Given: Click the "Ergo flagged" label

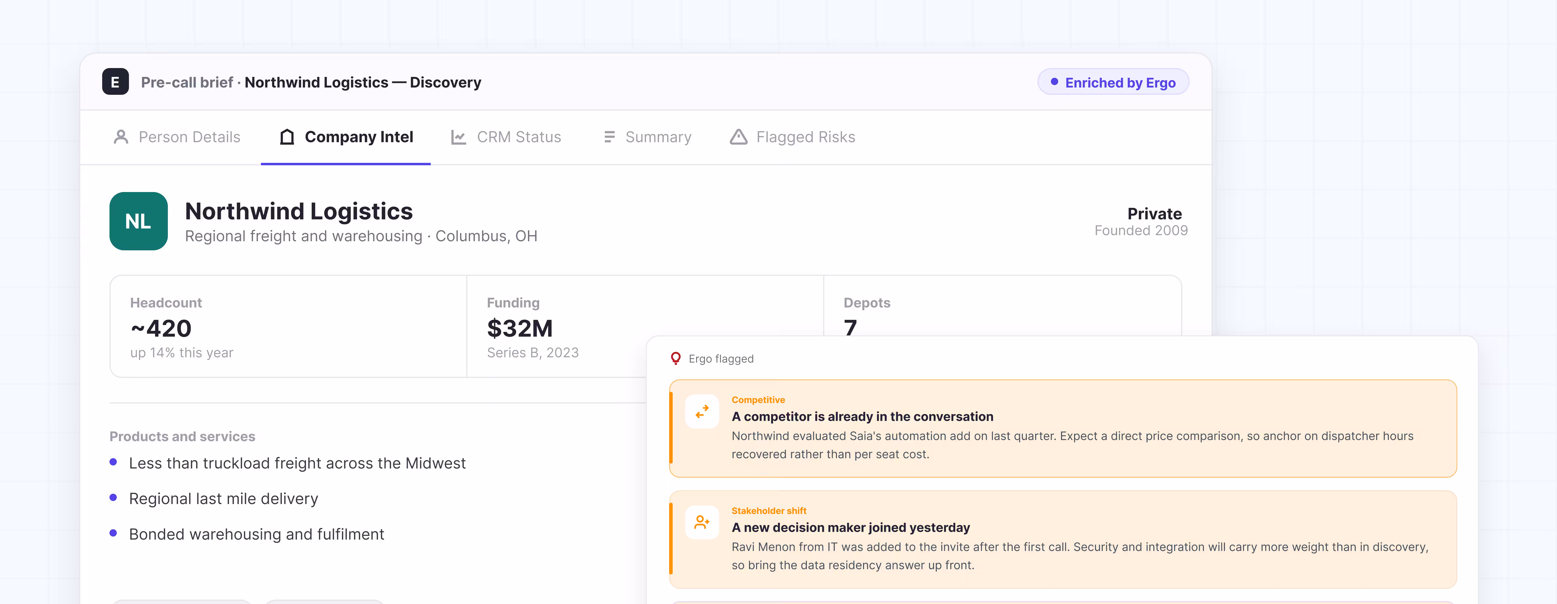Looking at the screenshot, I should click(721, 359).
